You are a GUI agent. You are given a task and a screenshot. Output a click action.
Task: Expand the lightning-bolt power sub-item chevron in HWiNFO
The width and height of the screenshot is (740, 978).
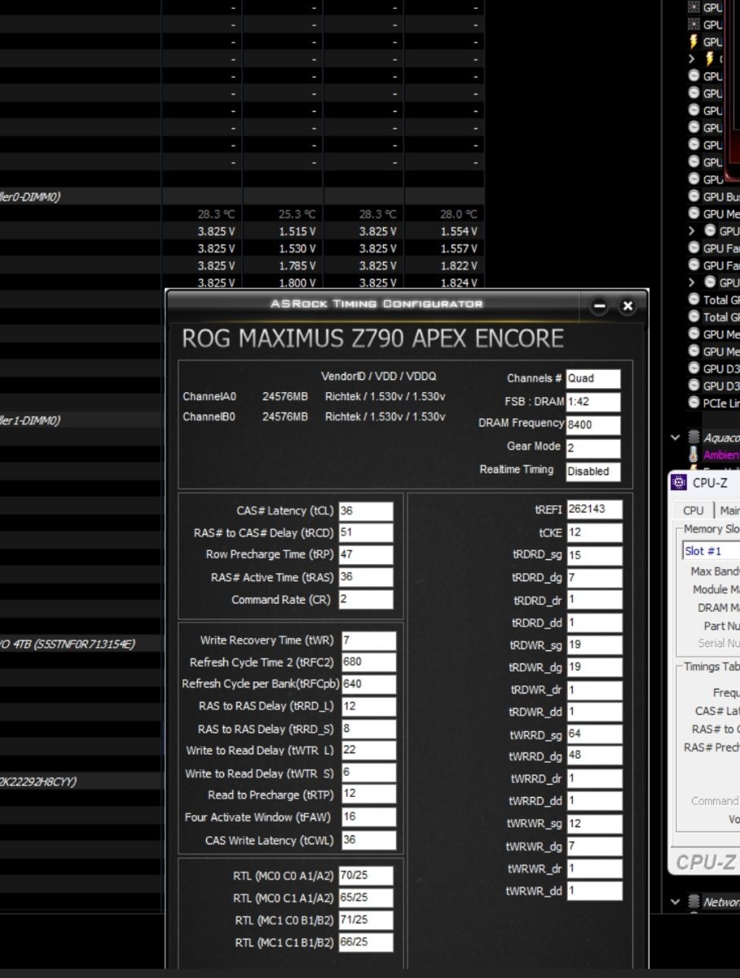(x=692, y=59)
